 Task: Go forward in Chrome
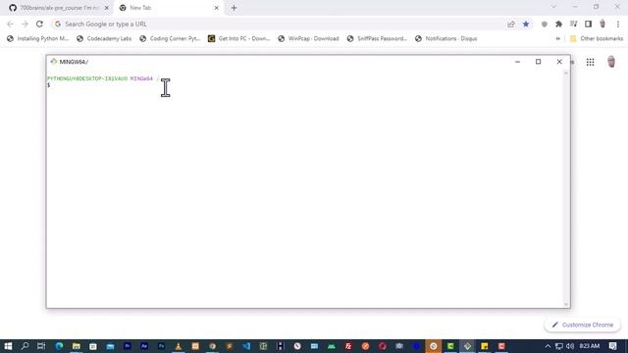[25, 24]
